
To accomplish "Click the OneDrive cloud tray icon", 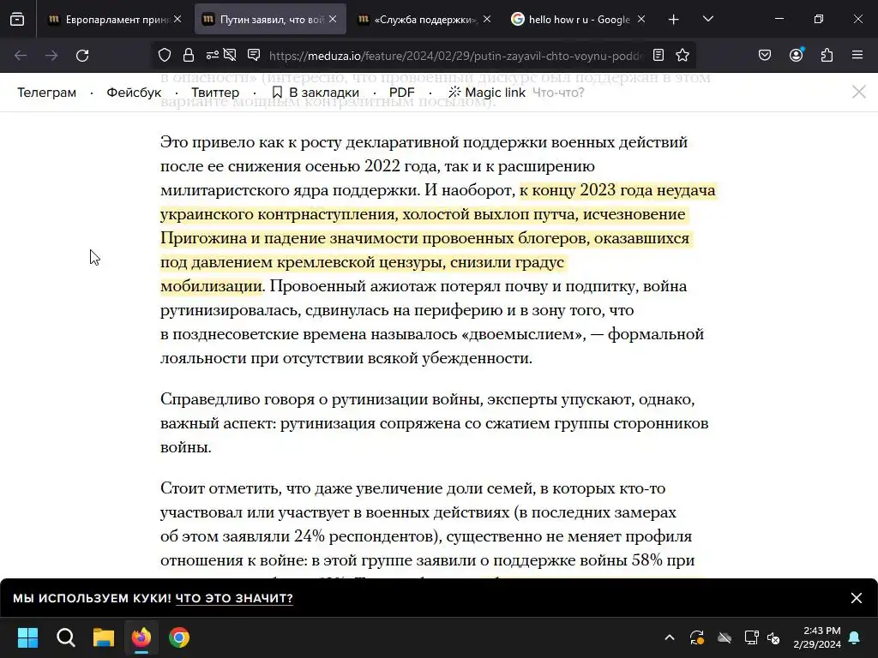I will pyautogui.click(x=724, y=637).
